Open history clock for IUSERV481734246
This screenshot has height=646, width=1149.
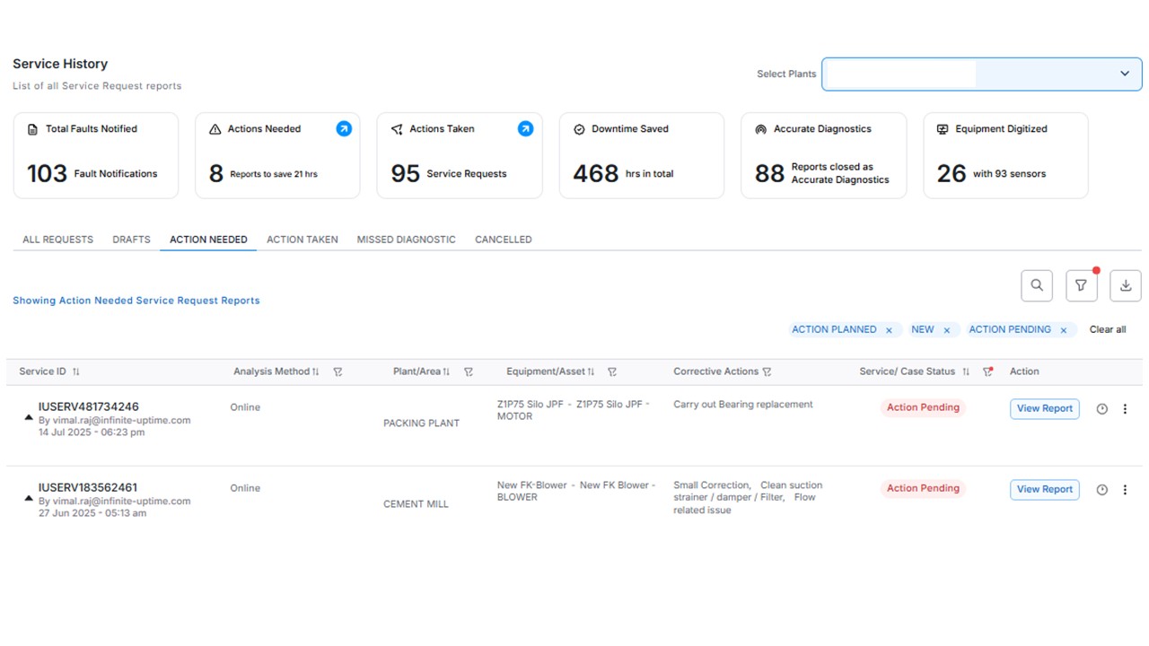(1102, 409)
